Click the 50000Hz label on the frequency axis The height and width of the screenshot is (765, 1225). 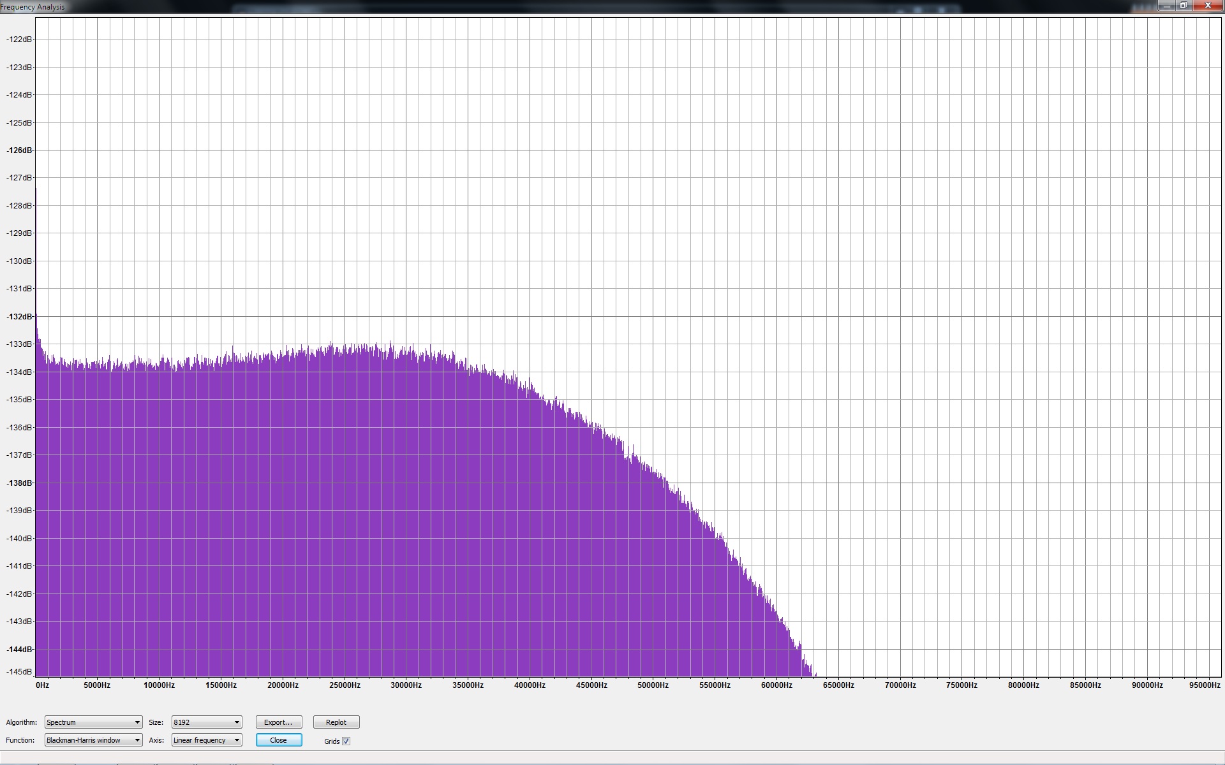(653, 685)
